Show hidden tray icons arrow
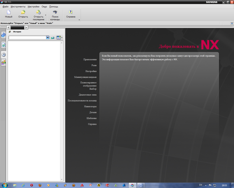Viewport: 234px width, 188px height. point(206,185)
